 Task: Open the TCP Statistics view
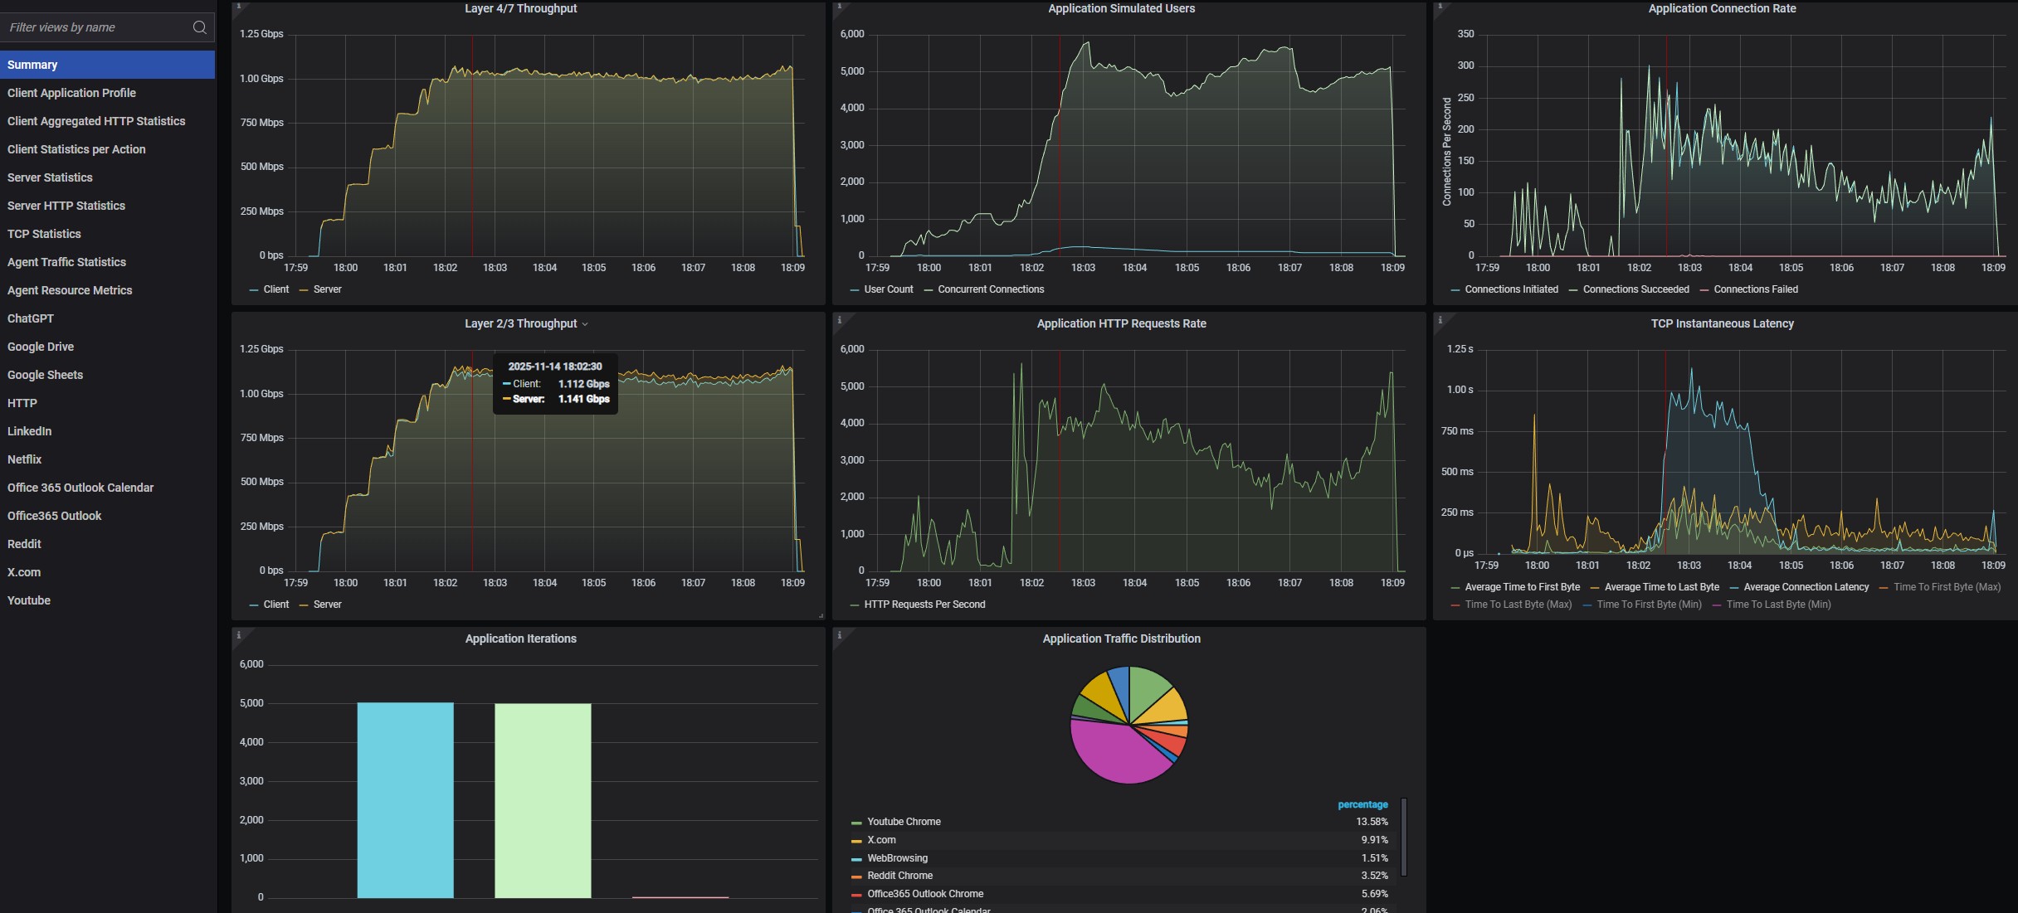(44, 234)
